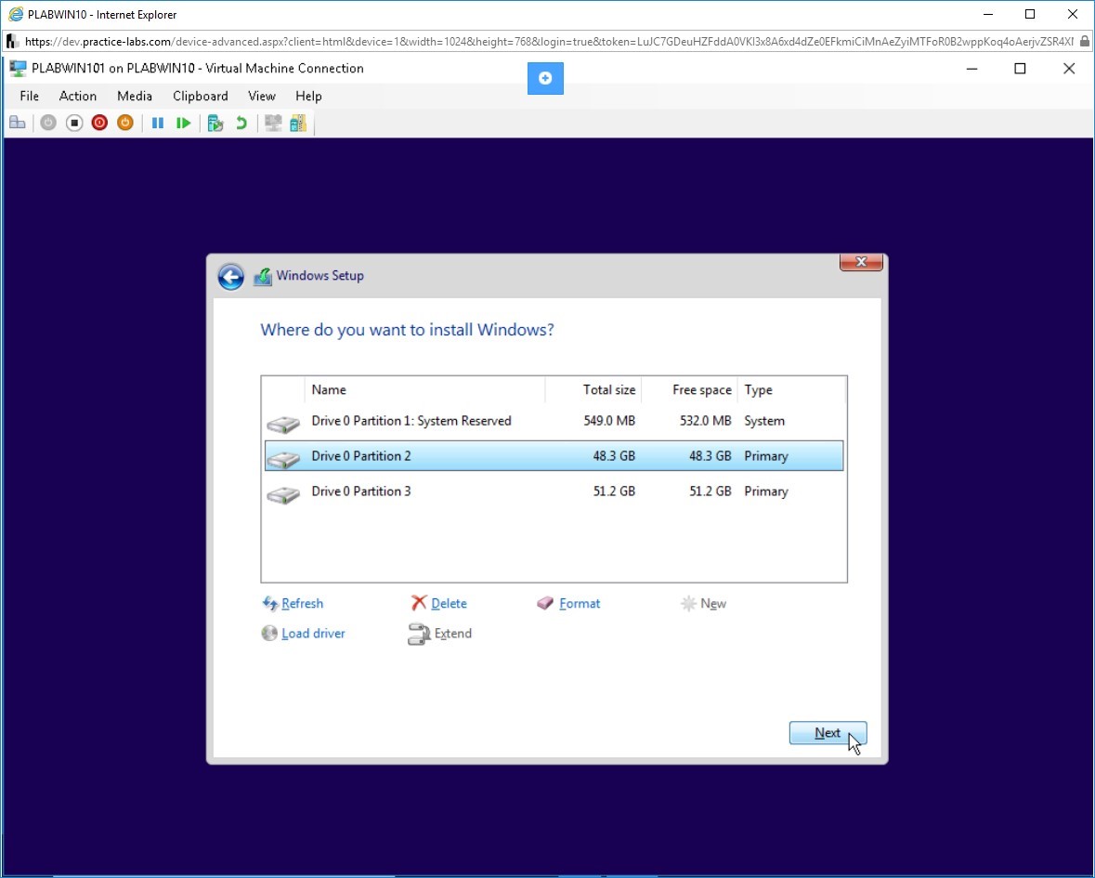The width and height of the screenshot is (1095, 878).
Task: Click the last toolbar icon beside Enhanced Session
Action: (x=298, y=123)
